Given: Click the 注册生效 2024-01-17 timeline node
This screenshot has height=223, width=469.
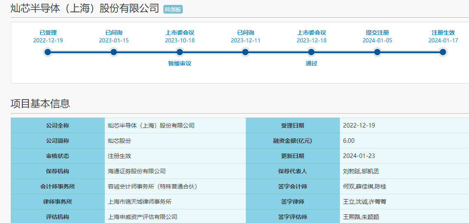Looking at the screenshot, I should pyautogui.click(x=443, y=52).
